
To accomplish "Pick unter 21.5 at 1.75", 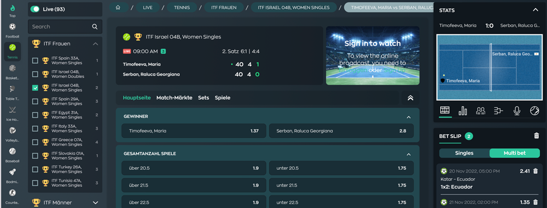I will click(341, 185).
